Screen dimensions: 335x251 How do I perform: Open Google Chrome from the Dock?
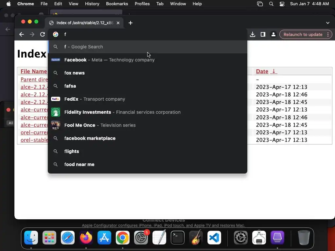coord(123,238)
